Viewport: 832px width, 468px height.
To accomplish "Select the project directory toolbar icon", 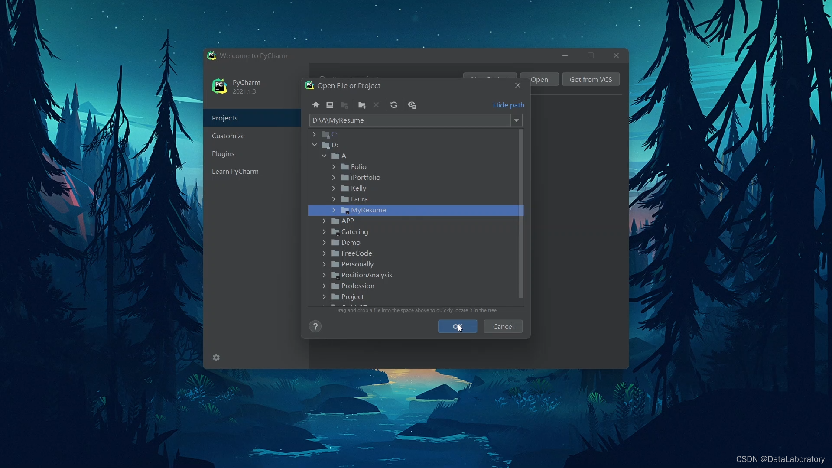I will pos(344,105).
